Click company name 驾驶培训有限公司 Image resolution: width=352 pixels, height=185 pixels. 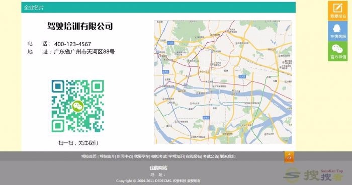coord(80,26)
